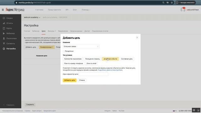The width and height of the screenshot is (201, 113).
Task: Open the Диагностика проблем link
Action: click(114, 70)
